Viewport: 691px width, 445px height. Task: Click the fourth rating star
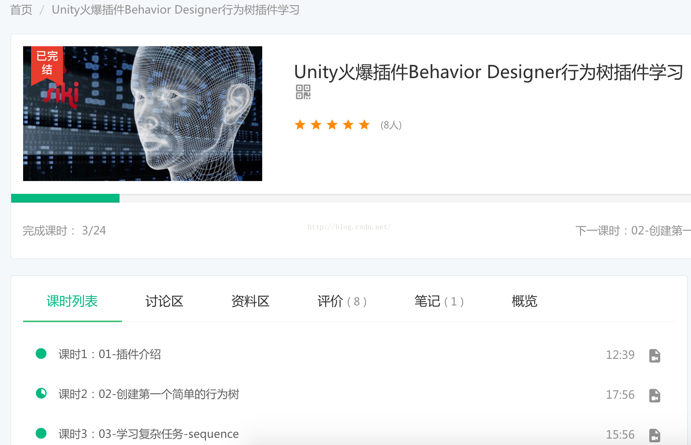(x=348, y=125)
